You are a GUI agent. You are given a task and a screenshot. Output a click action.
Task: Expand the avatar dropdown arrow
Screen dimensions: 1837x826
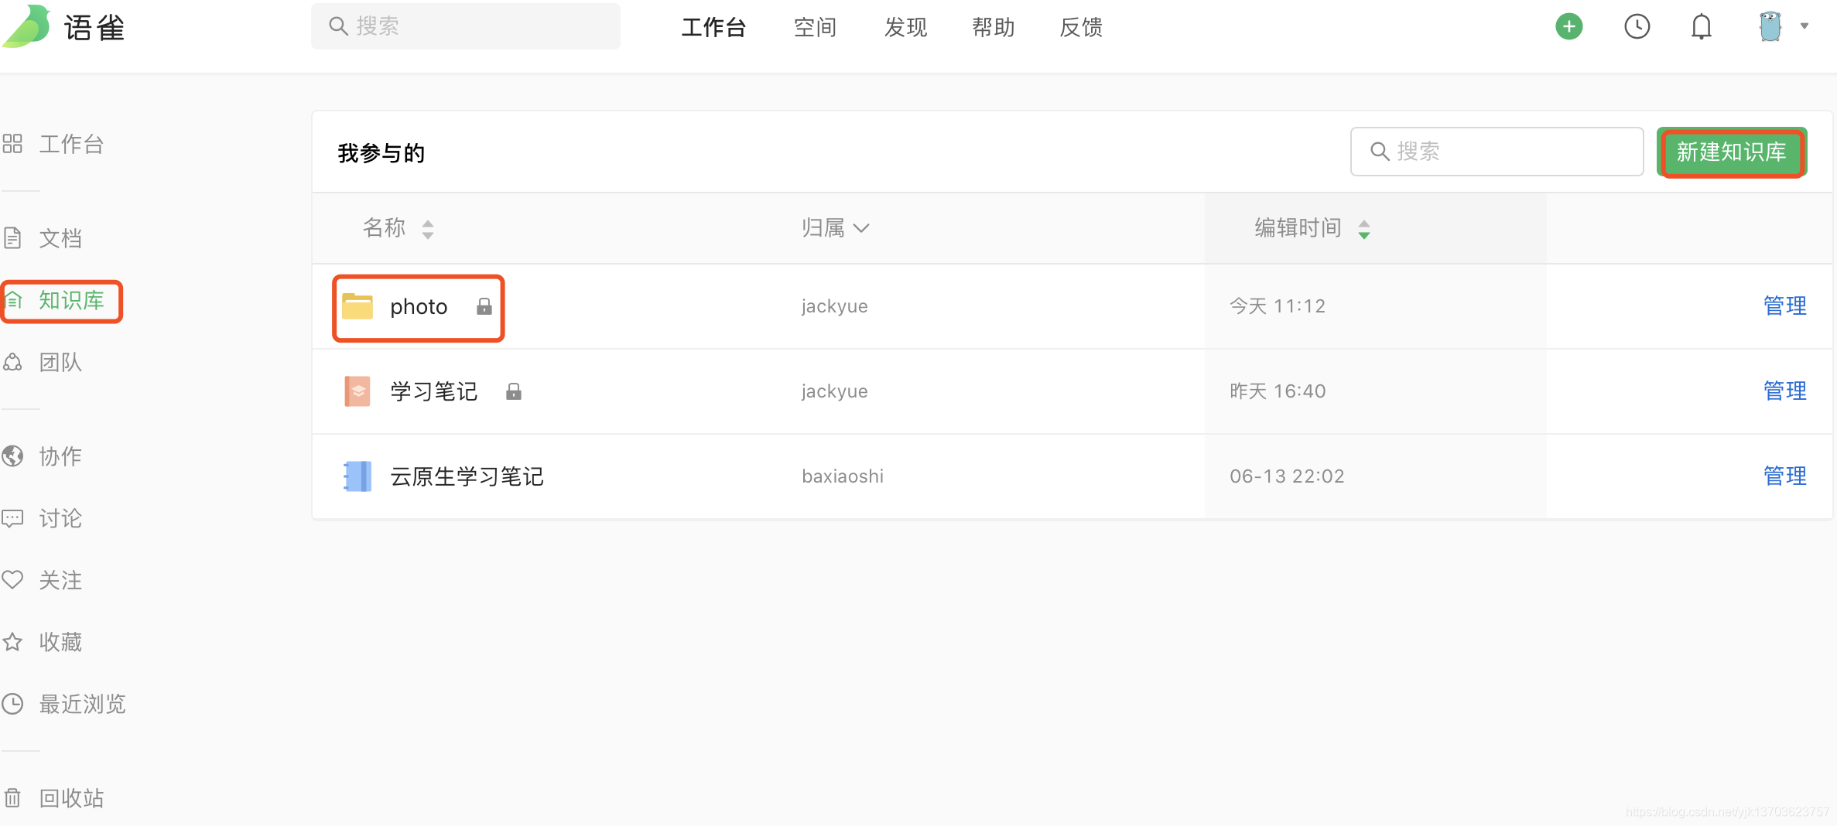1805,26
